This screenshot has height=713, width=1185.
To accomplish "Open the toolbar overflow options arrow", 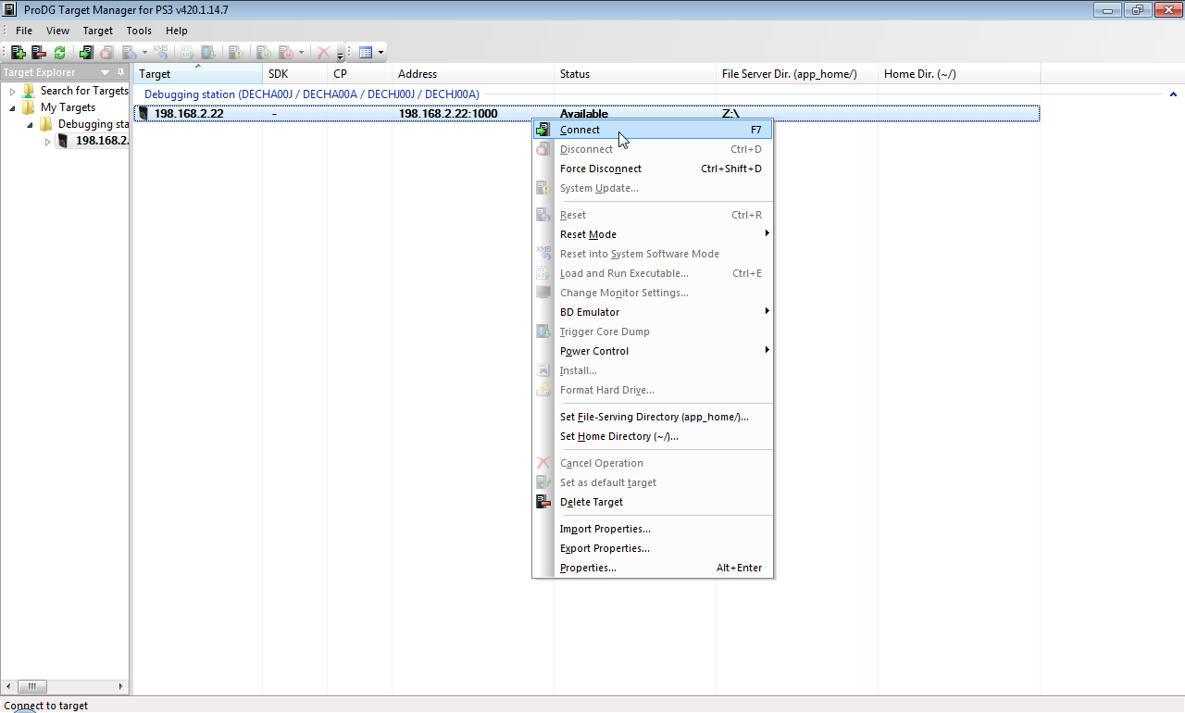I will tap(341, 56).
